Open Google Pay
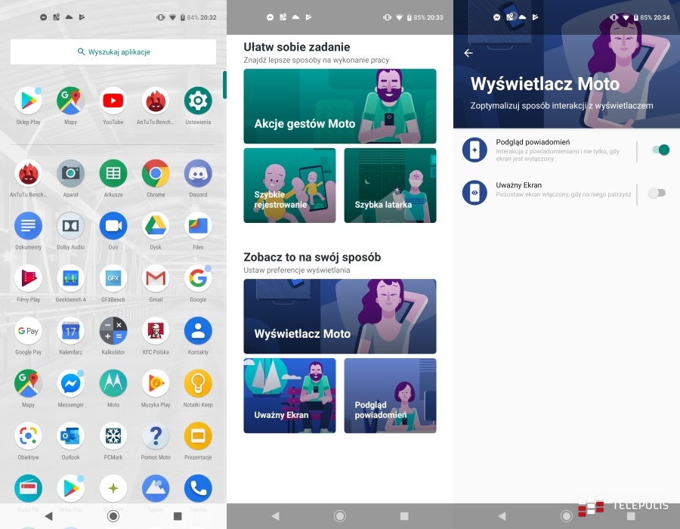This screenshot has width=680, height=529. coord(28,333)
